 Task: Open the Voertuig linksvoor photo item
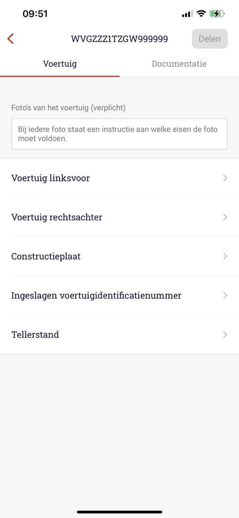click(x=119, y=178)
